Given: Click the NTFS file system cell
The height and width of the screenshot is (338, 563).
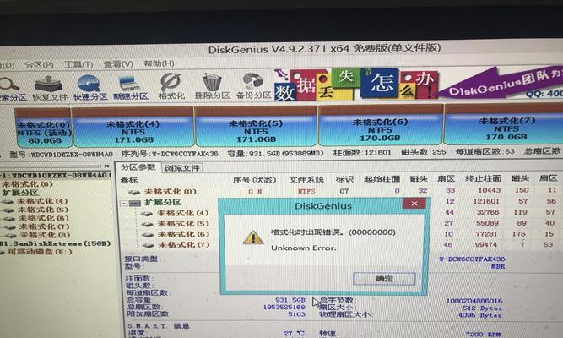Looking at the screenshot, I should (x=306, y=191).
